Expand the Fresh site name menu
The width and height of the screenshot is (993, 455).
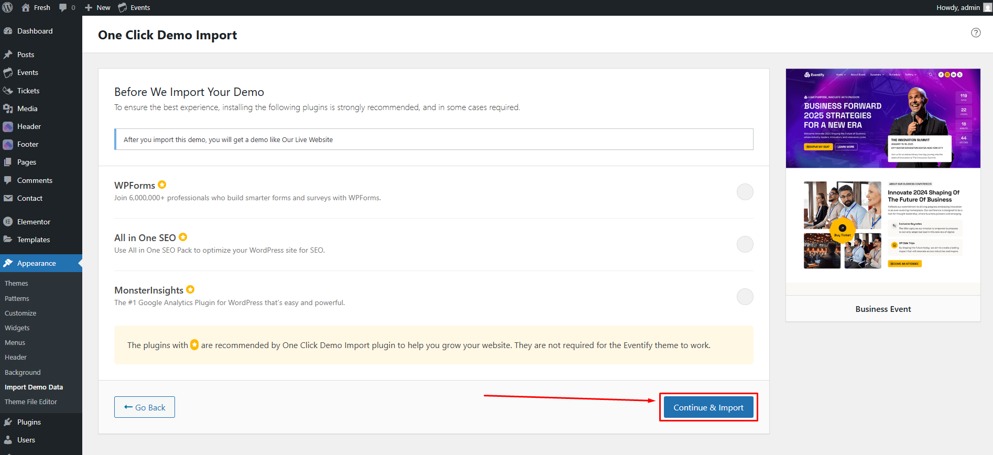tap(36, 7)
